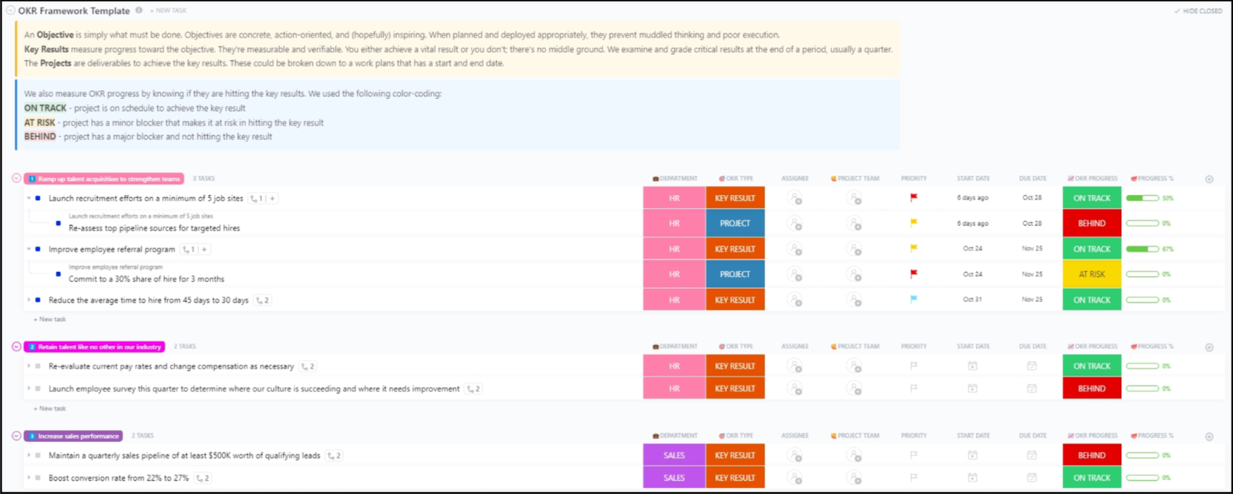Click status square of Re-evaluate current pay rates
The image size is (1233, 494).
pos(38,366)
